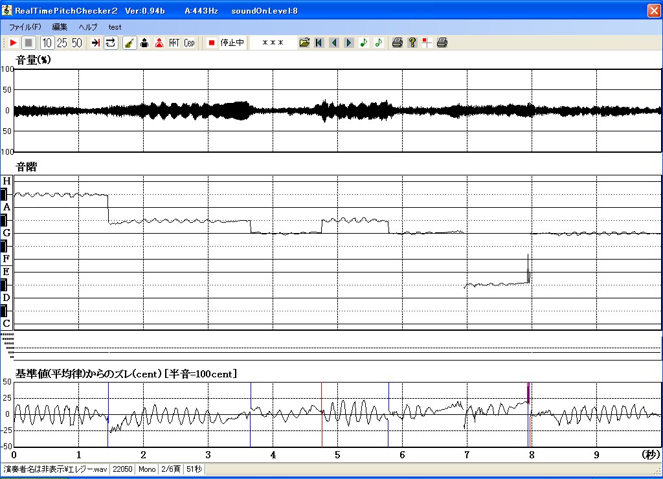Click the toolbar drag handle grip
The height and width of the screenshot is (479, 663).
coord(4,43)
